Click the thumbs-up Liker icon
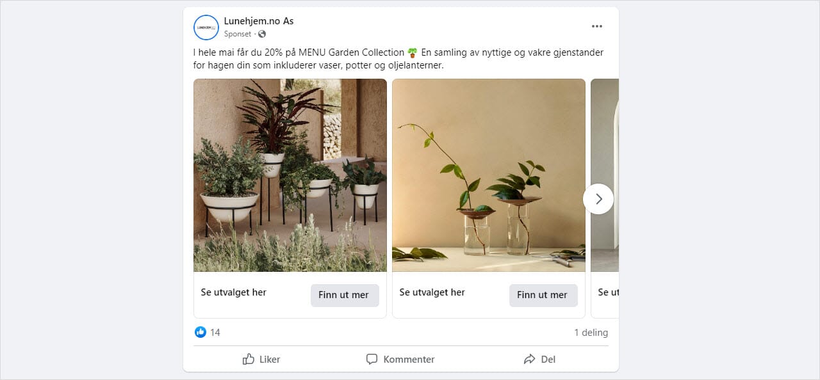Screen dimensions: 820x380 pos(249,359)
